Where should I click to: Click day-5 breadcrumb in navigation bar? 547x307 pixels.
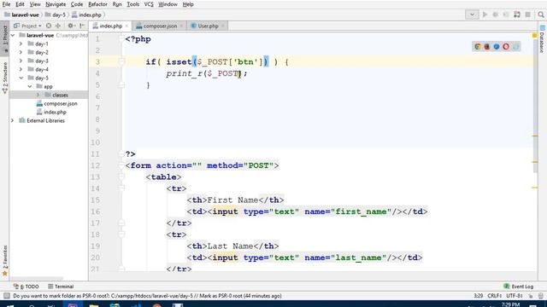[x=55, y=15]
